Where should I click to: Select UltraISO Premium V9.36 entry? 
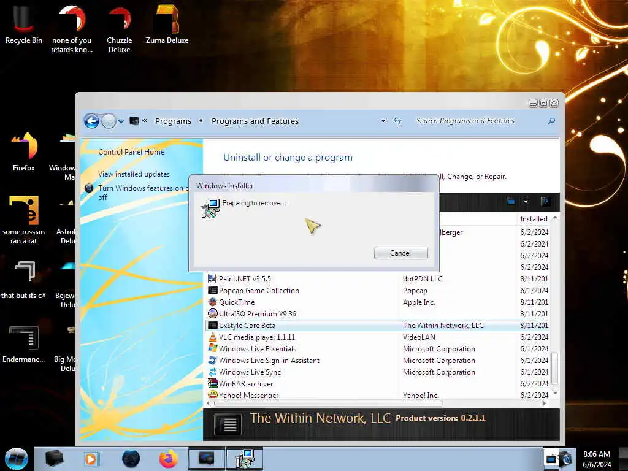pos(378,313)
